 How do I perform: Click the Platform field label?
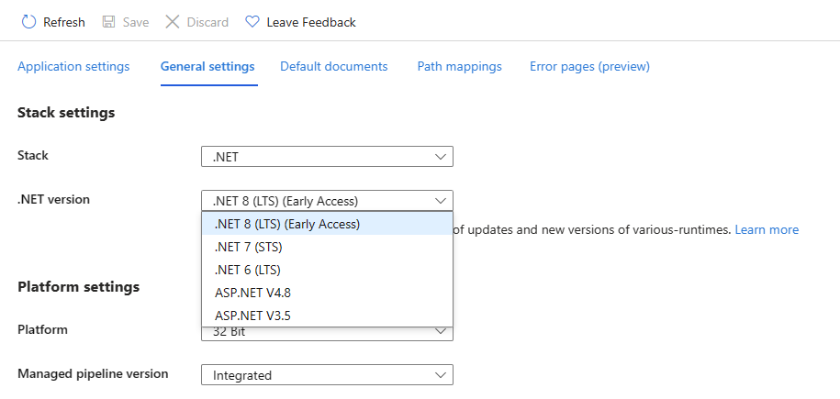click(43, 329)
